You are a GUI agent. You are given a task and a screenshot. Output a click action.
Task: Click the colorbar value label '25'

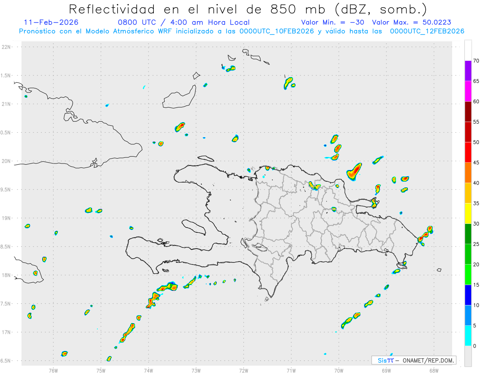tap(476, 244)
